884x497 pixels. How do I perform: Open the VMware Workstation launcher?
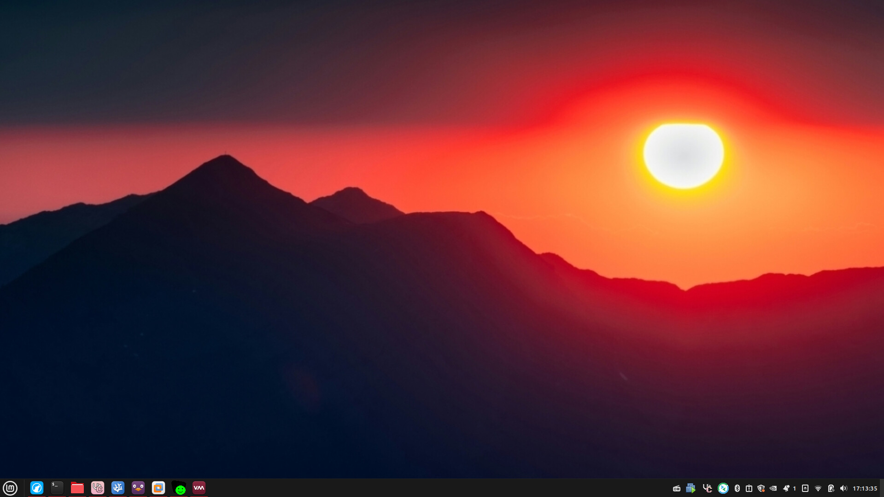pyautogui.click(x=158, y=488)
